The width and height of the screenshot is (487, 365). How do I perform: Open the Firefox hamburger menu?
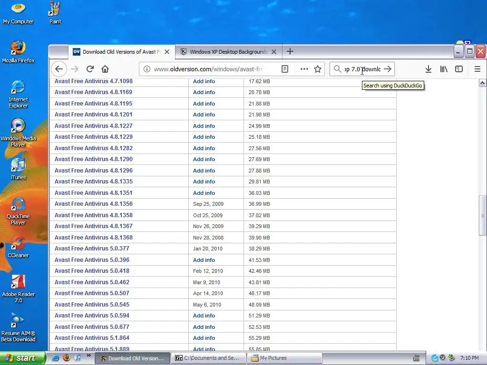tap(477, 69)
